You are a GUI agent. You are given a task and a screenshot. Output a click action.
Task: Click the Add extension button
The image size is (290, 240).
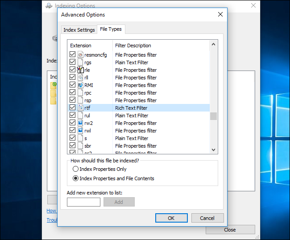pyautogui.click(x=119, y=202)
